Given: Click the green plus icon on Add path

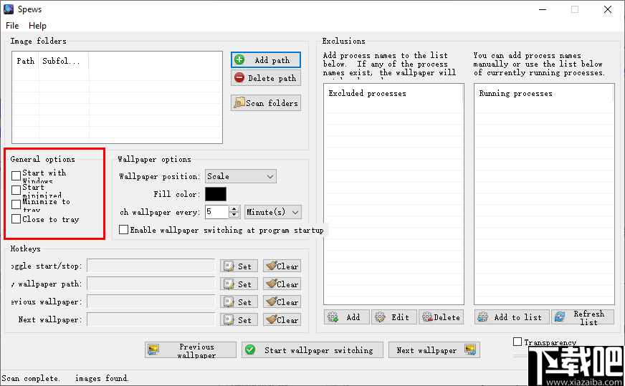Looking at the screenshot, I should (239, 59).
